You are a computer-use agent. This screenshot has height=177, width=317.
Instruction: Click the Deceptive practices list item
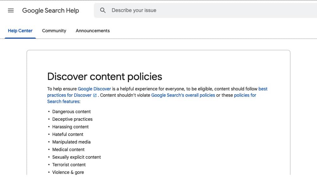pos(72,119)
